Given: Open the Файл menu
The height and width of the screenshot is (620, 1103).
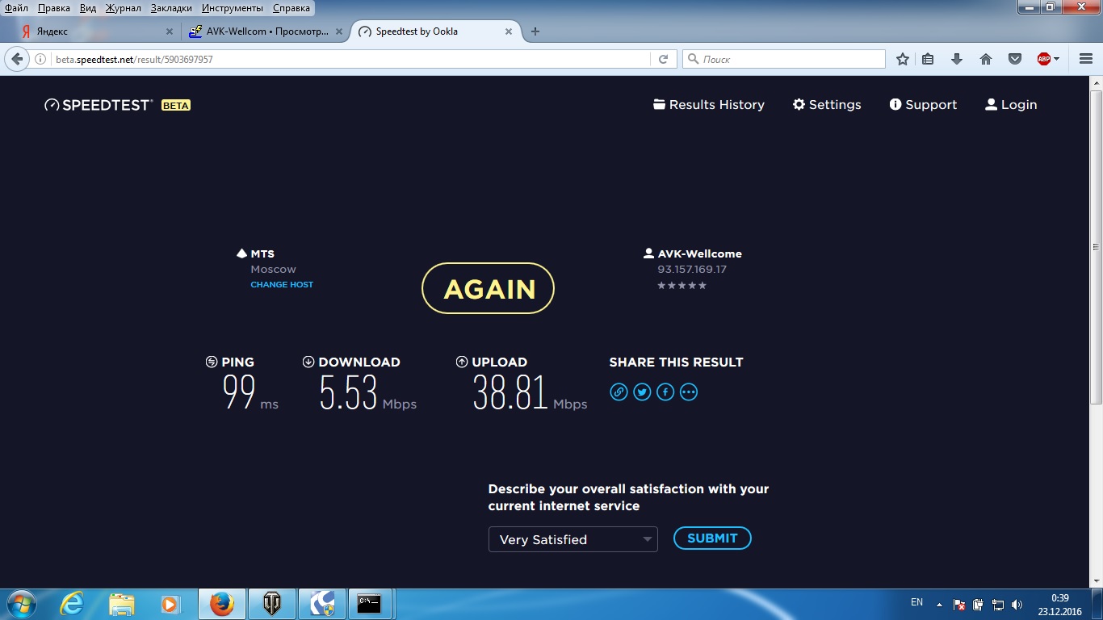Looking at the screenshot, I should (17, 8).
